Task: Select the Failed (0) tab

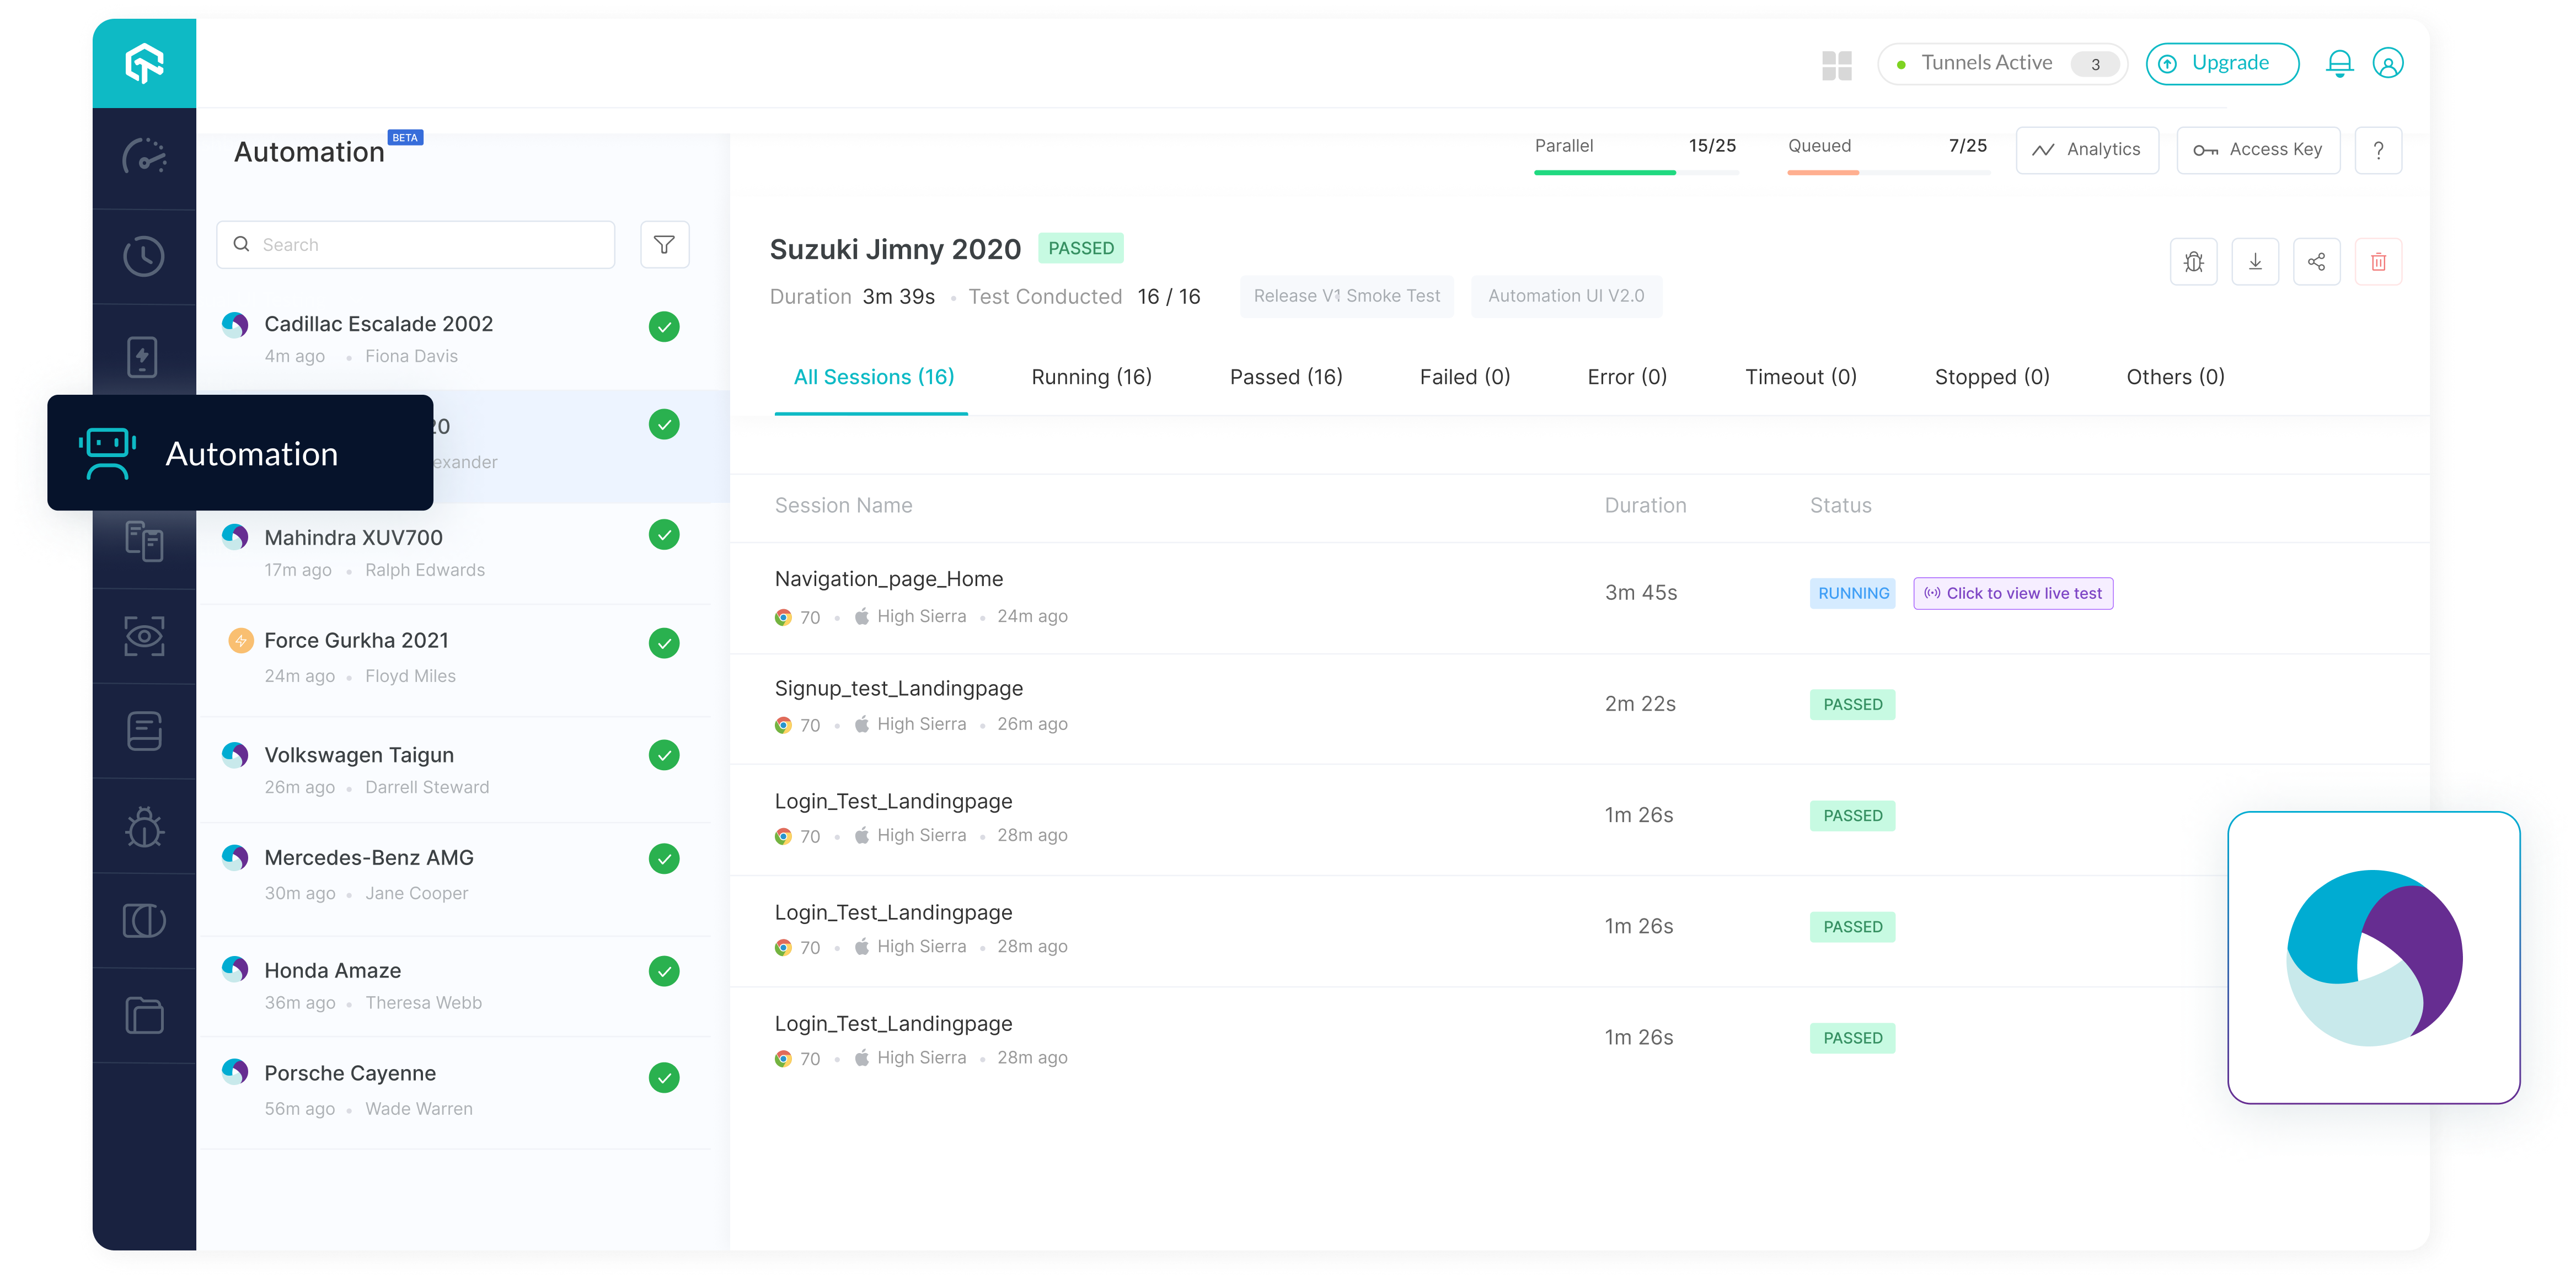Action: click(x=1464, y=377)
